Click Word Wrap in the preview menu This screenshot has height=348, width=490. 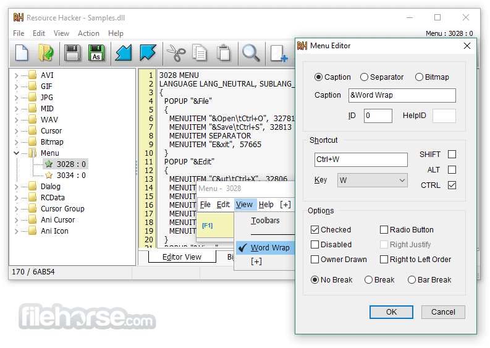(265, 248)
